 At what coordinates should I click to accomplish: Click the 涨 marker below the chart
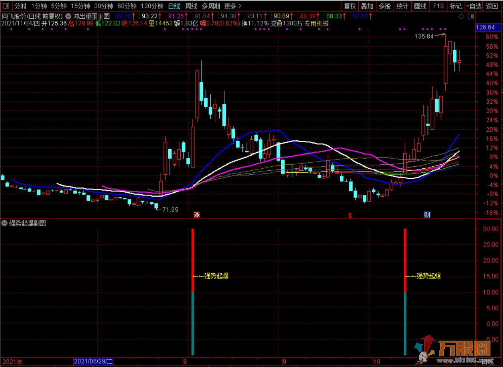pos(197,215)
